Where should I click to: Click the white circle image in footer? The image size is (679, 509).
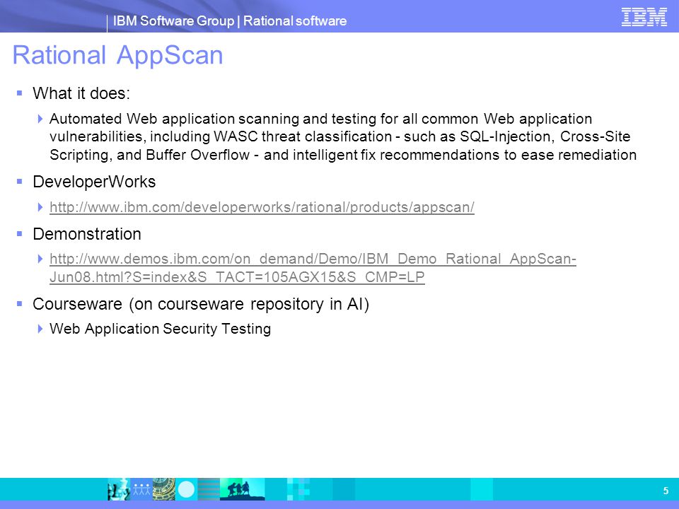pos(187,489)
